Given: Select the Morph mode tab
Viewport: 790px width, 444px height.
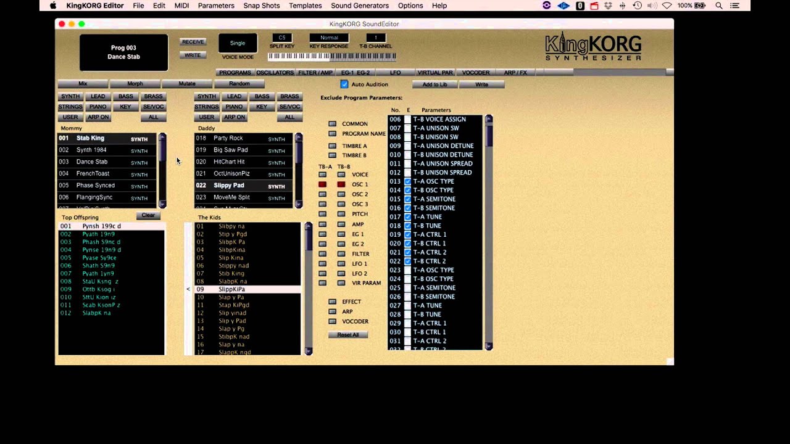Looking at the screenshot, I should pos(135,84).
